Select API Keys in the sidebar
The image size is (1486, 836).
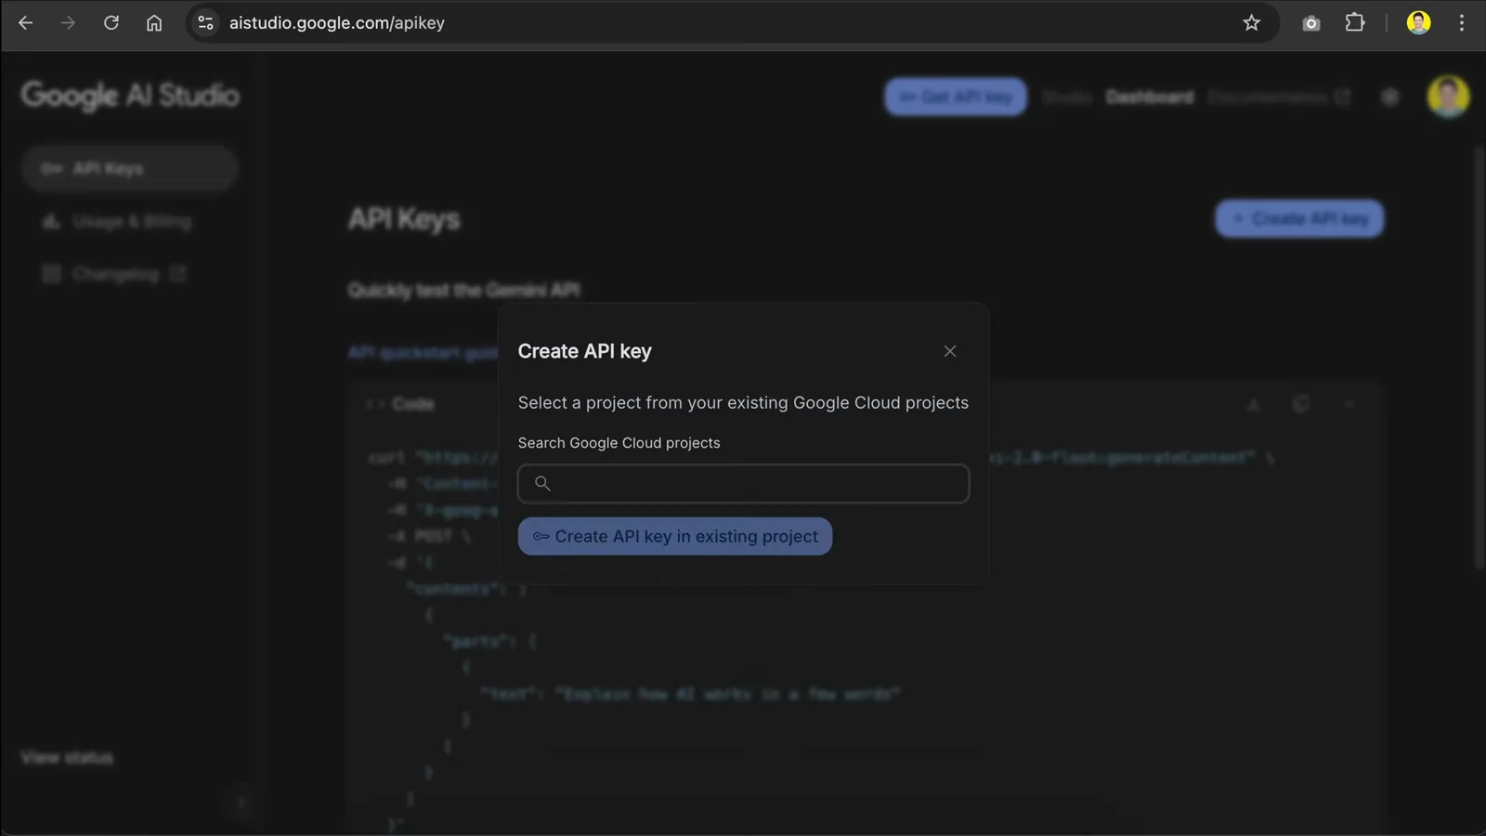(129, 168)
